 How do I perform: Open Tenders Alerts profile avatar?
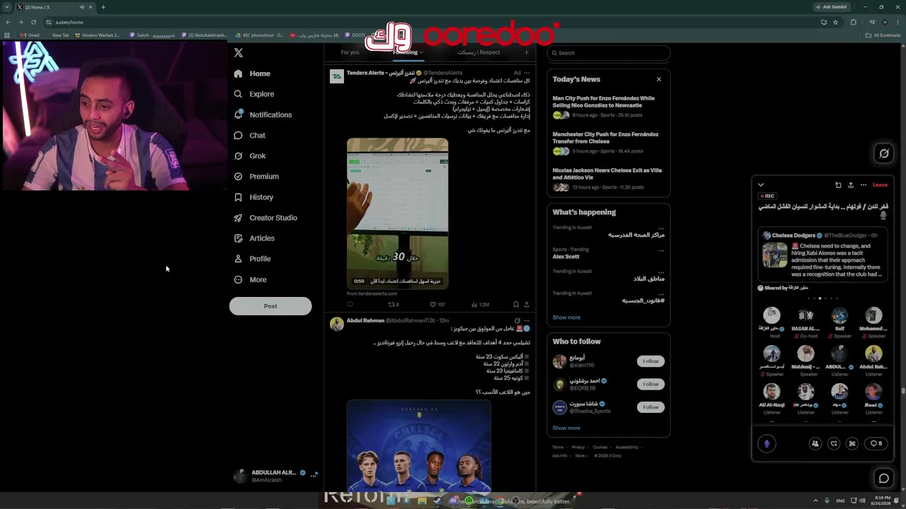(x=337, y=76)
